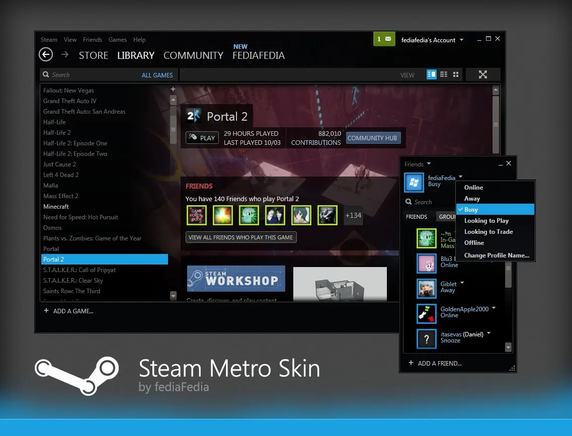Go forward with the right arrow icon

click(x=65, y=55)
